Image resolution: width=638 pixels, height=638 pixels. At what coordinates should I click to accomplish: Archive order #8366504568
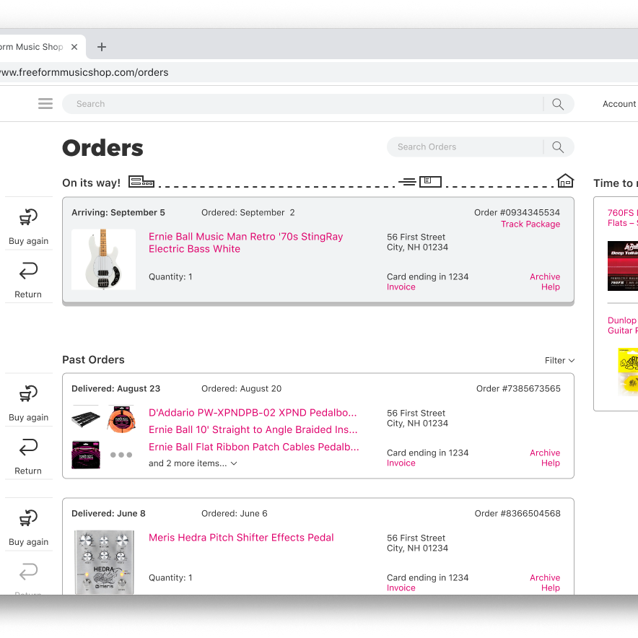click(545, 578)
